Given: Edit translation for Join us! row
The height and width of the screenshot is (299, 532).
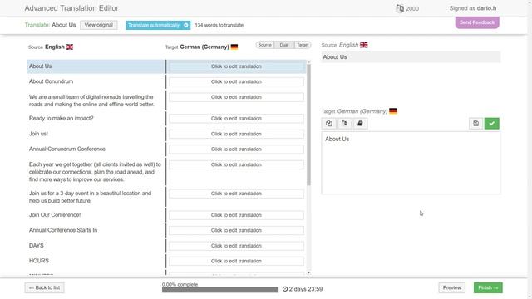Looking at the screenshot, I should pyautogui.click(x=236, y=134).
